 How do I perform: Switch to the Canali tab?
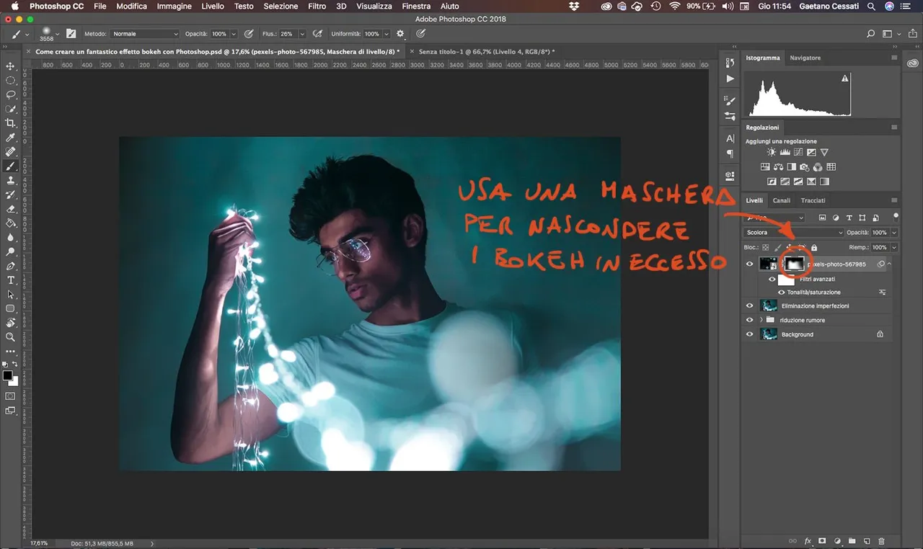tap(781, 200)
